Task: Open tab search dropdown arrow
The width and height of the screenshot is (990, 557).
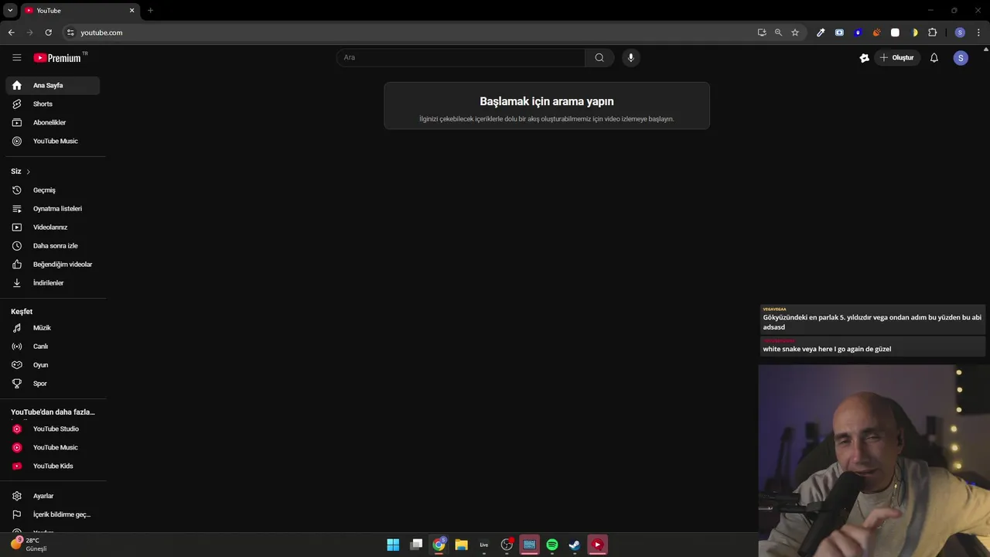Action: tap(10, 10)
